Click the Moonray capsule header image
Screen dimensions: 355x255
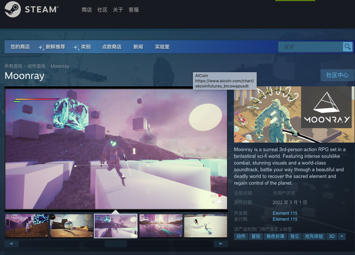pos(294,115)
